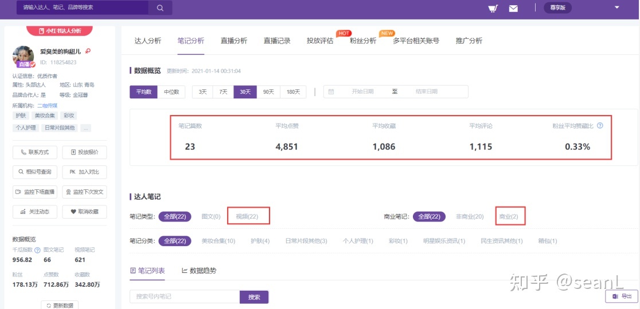
Task: Select the 30天 time range
Action: (245, 92)
